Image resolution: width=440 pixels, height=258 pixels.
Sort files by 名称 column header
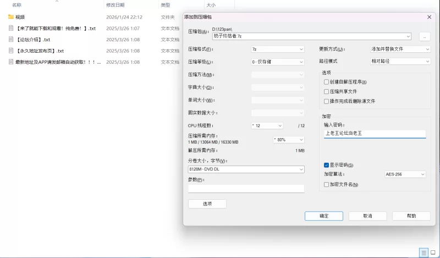17,5
